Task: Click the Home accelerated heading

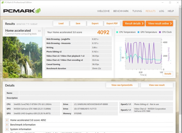Action: (18, 31)
